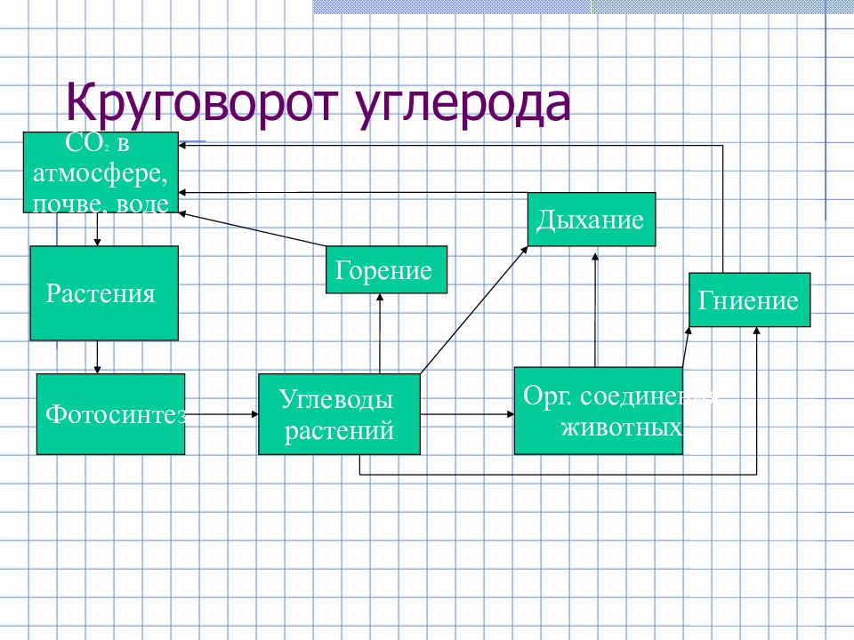Select the "CO2 в атмосфере, почве, воде" box

(100, 172)
